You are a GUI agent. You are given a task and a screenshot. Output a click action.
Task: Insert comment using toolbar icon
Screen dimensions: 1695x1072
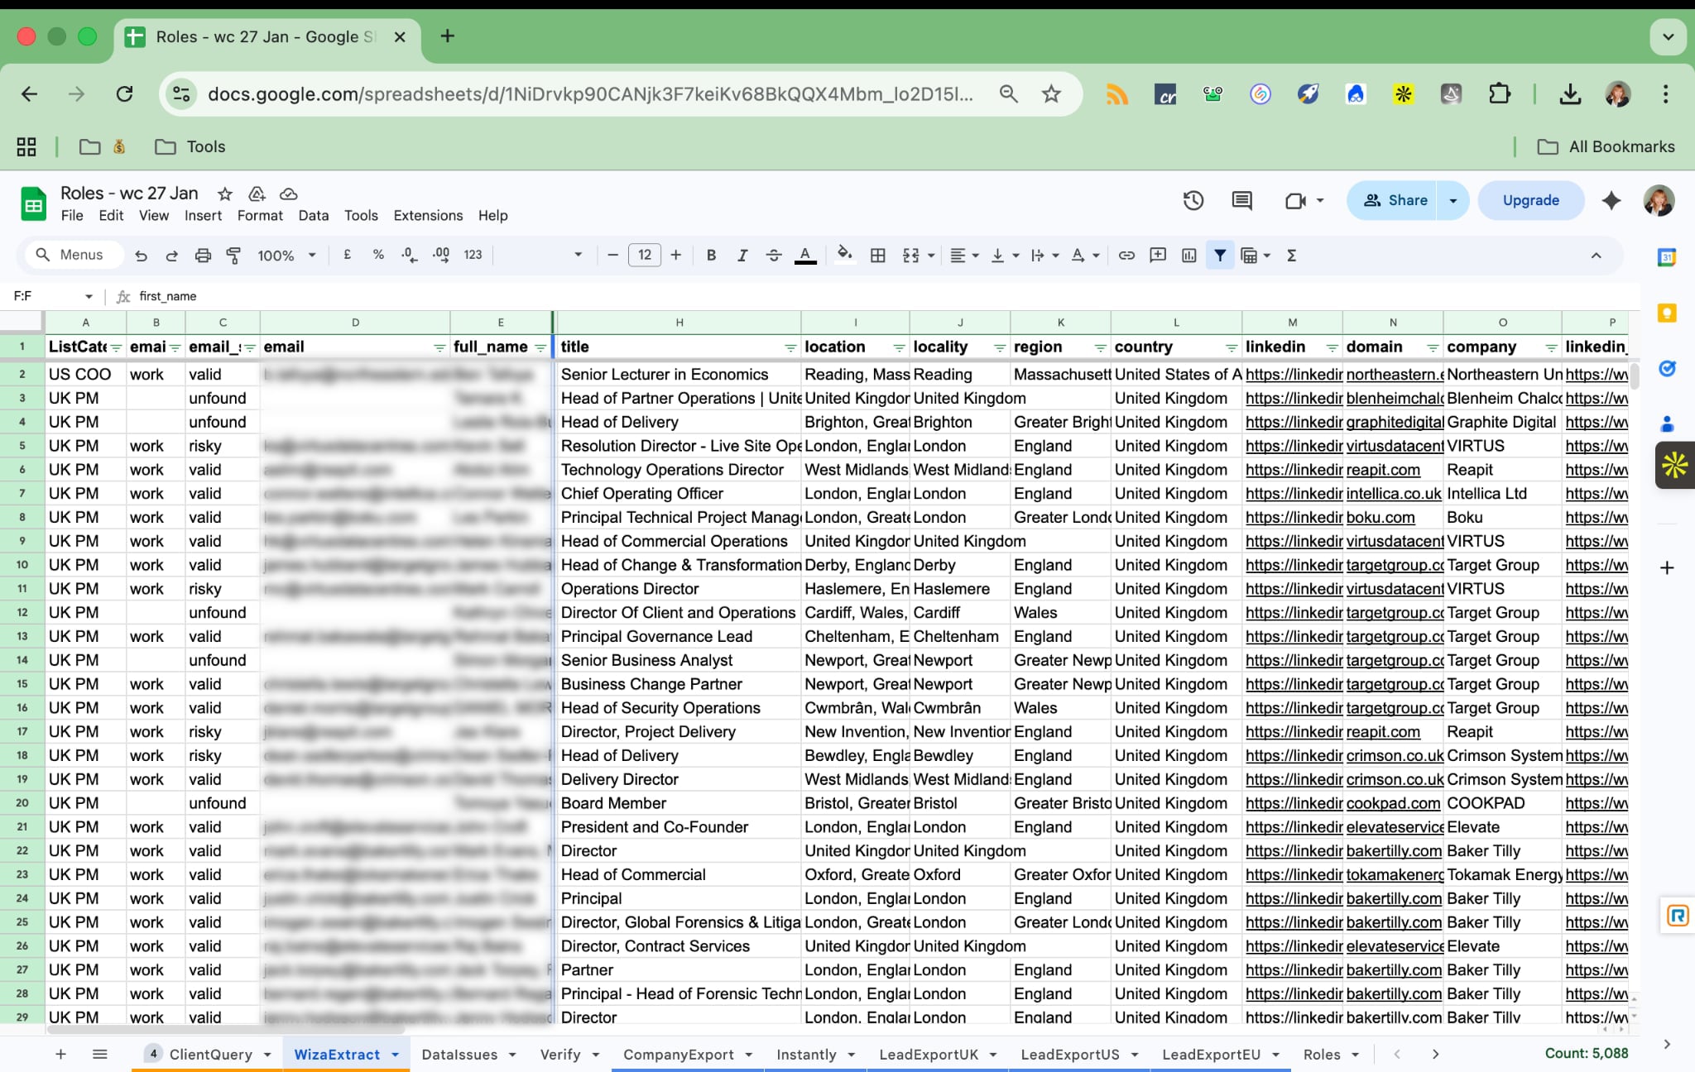pos(1158,256)
